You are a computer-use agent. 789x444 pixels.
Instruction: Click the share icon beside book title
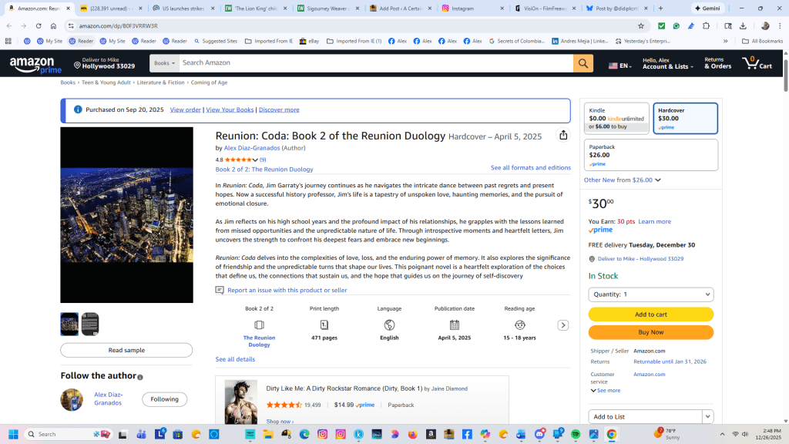pos(563,136)
